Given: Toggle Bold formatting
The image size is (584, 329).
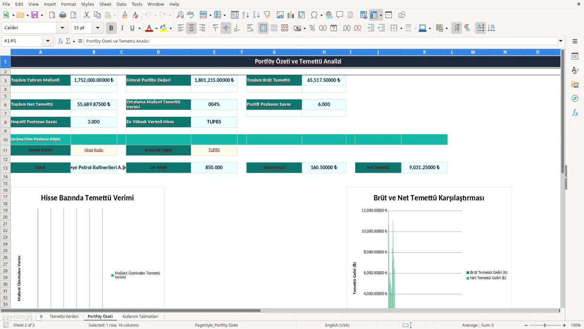Looking at the screenshot, I should 111,28.
